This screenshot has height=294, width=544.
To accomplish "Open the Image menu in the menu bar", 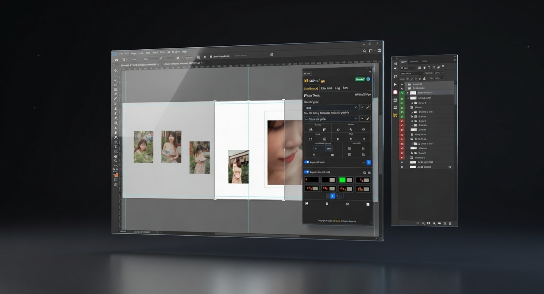I will coord(134,53).
